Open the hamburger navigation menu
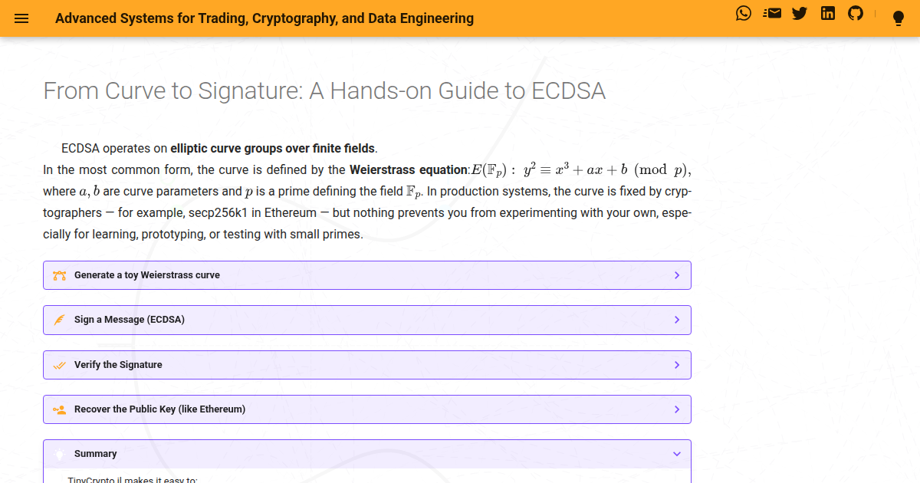The height and width of the screenshot is (483, 920). (x=21, y=18)
